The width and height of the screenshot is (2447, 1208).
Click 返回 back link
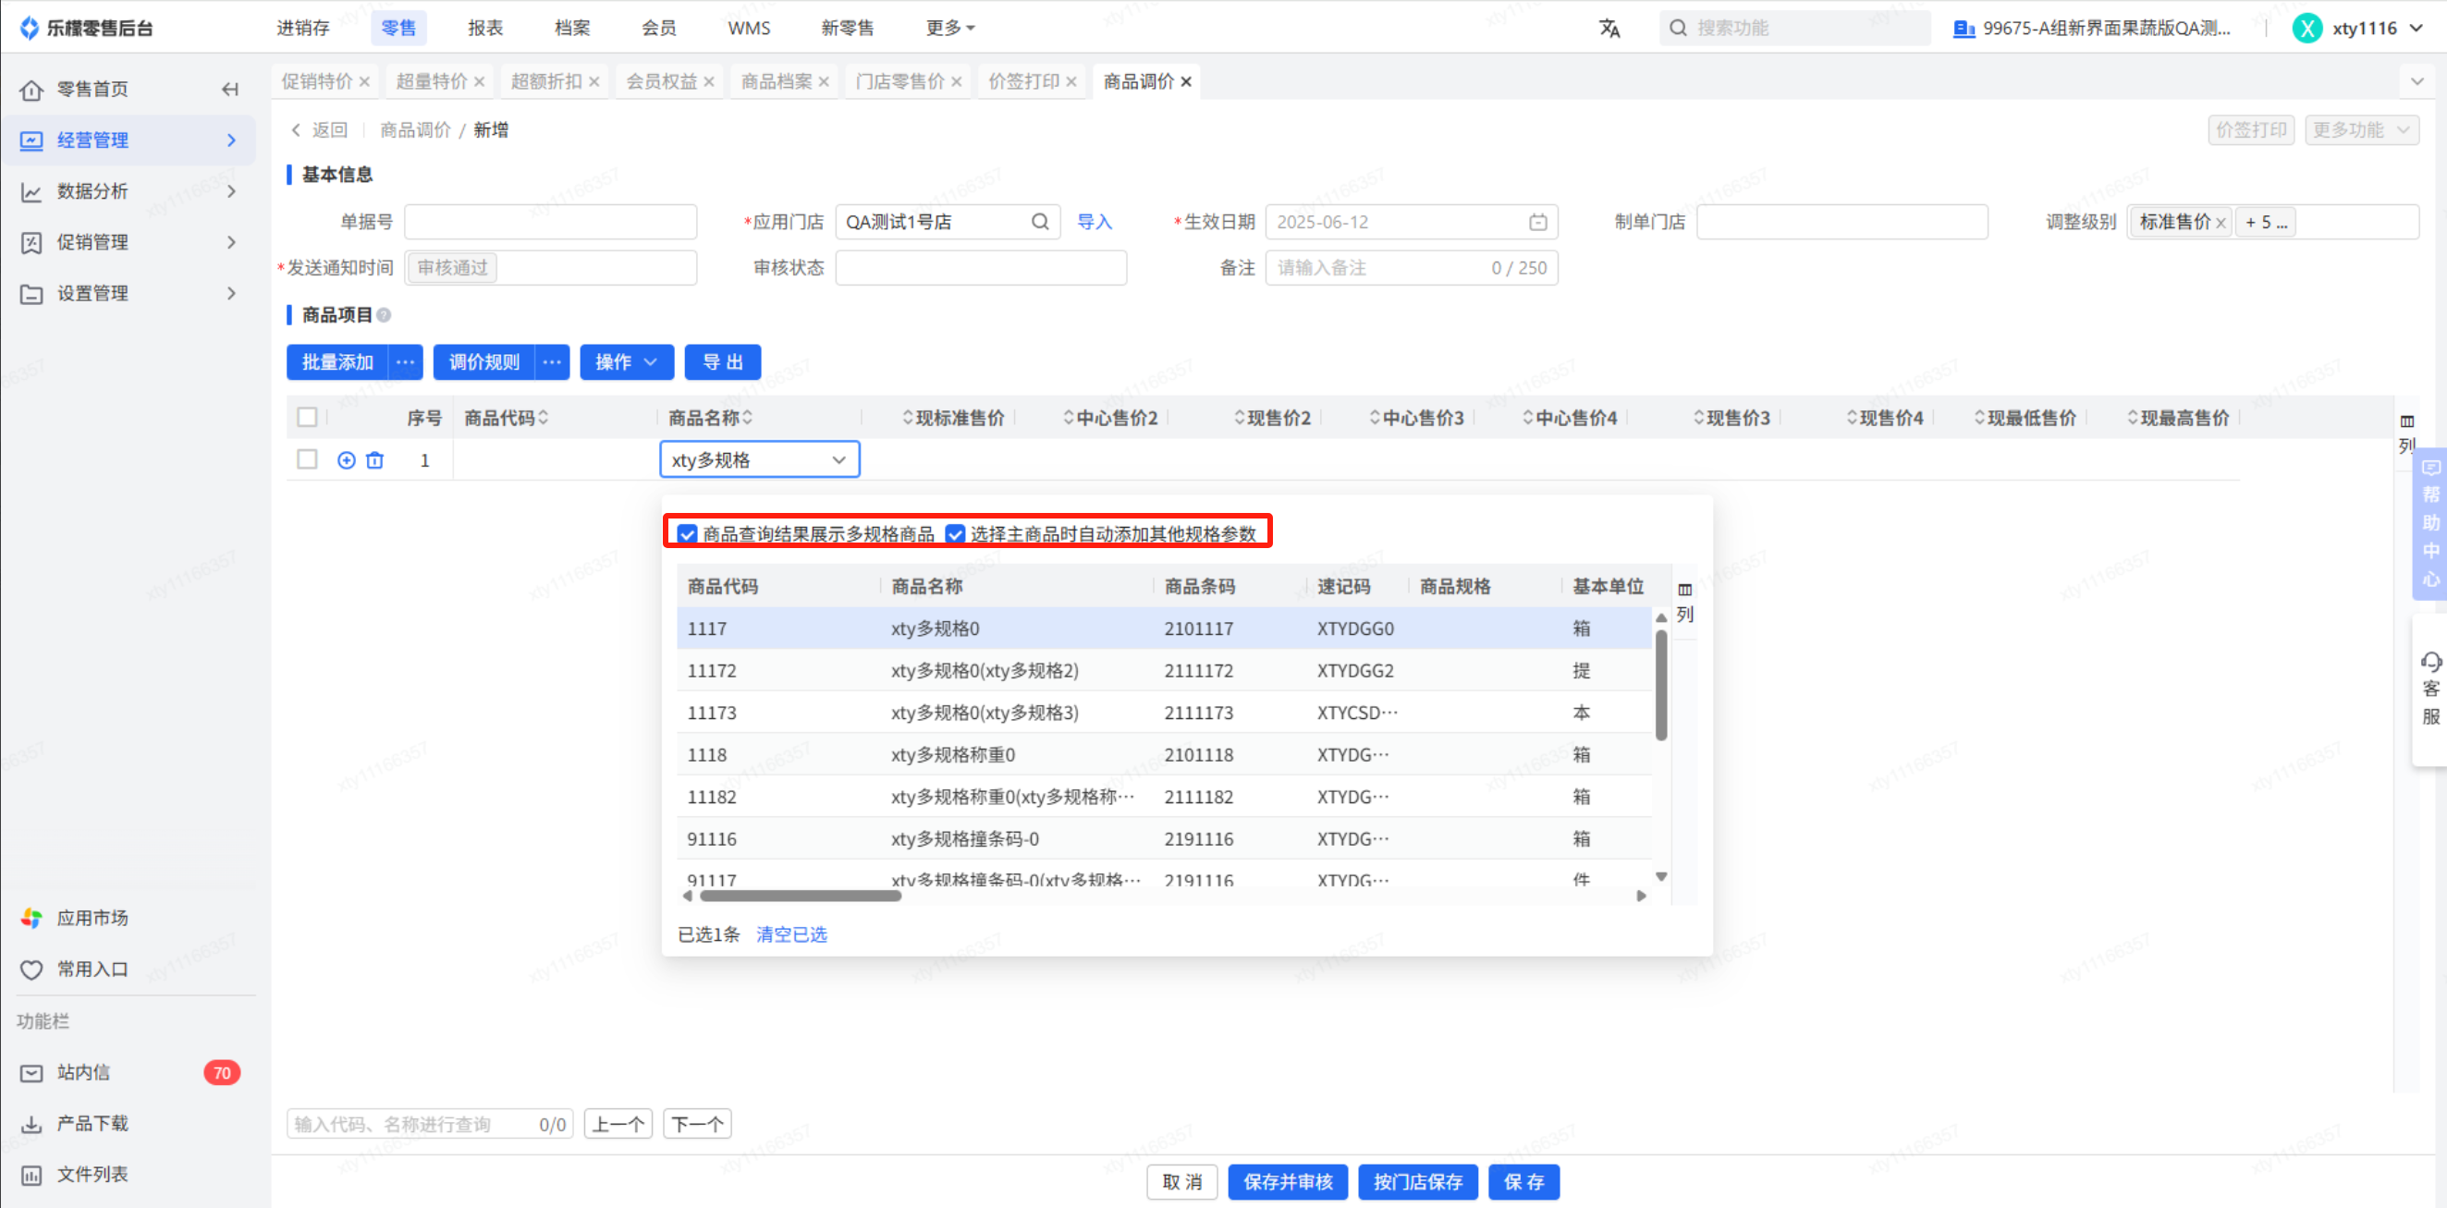320,130
